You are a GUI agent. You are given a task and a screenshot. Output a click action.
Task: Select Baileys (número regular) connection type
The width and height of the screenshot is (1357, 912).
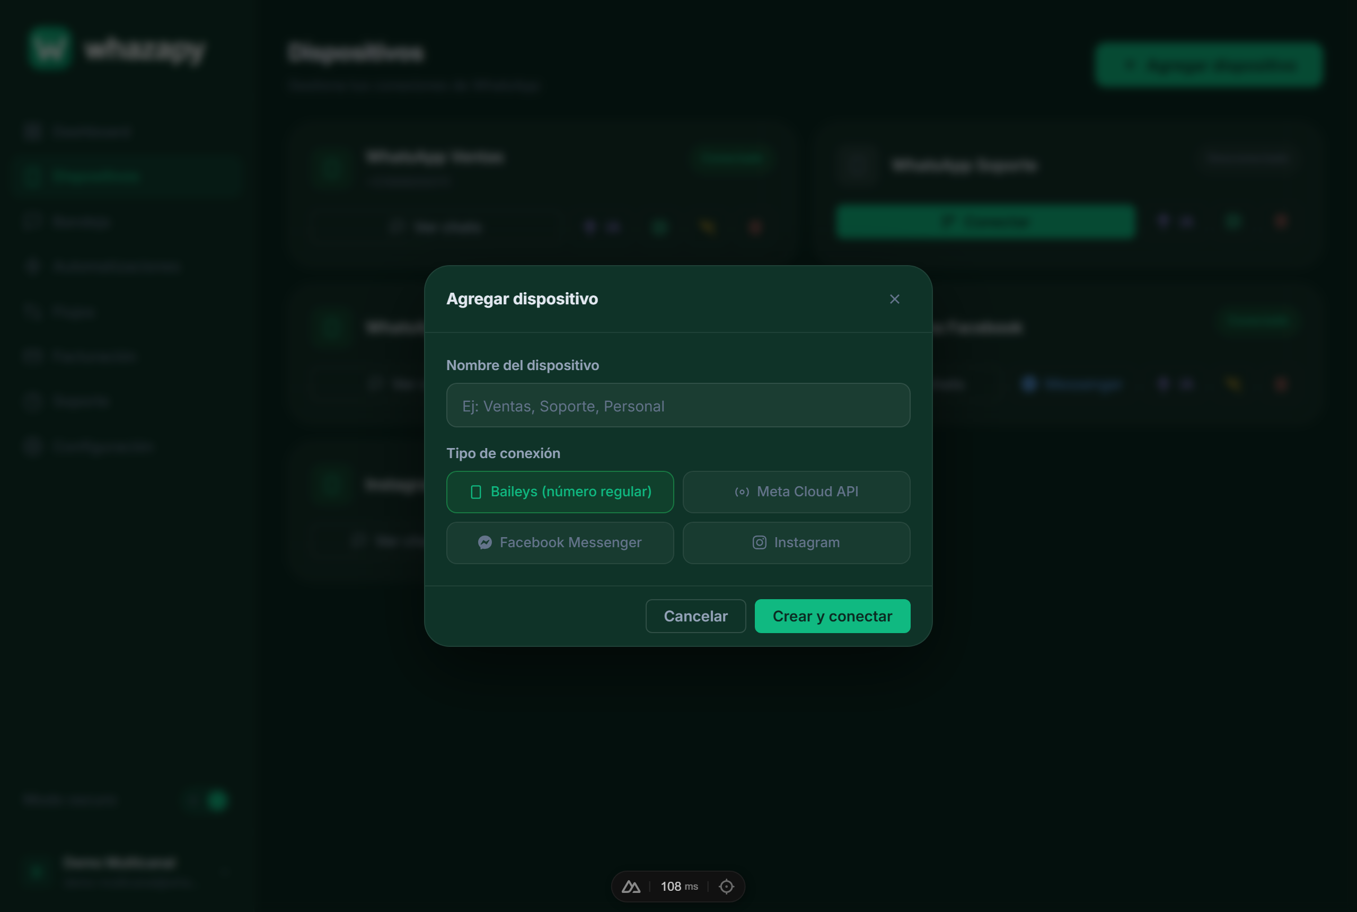560,492
